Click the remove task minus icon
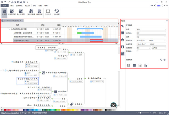This screenshot has height=115, width=169. tap(134, 65)
